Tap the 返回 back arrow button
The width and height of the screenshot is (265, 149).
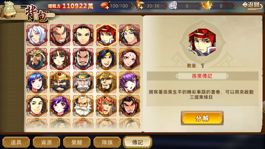253,6
